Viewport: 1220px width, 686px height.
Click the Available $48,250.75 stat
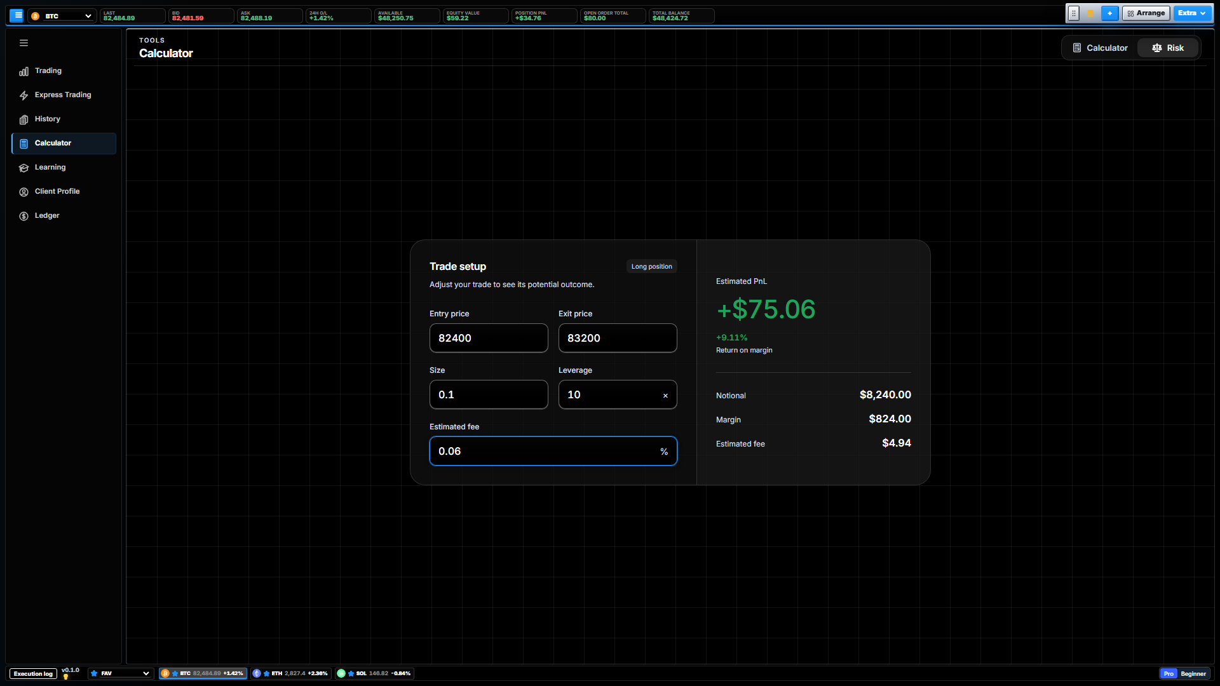[x=407, y=16]
